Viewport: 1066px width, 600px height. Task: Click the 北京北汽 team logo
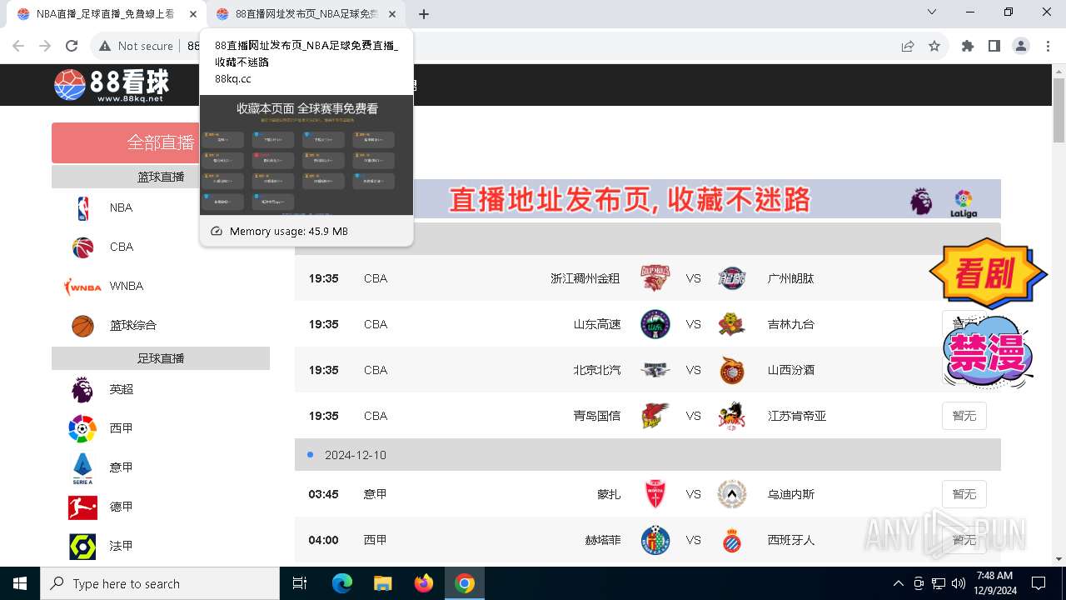[x=655, y=370]
